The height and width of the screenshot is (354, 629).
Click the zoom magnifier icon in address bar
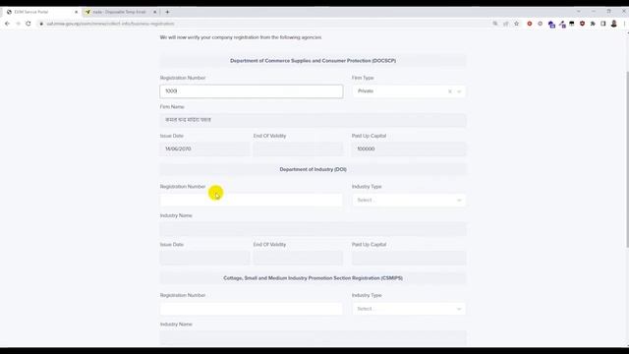click(x=495, y=24)
